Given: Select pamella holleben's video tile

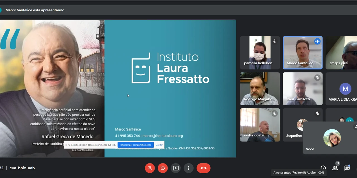Looking at the screenshot, I should tap(260, 52).
